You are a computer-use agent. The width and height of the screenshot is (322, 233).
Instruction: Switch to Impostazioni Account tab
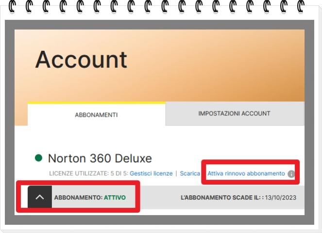coord(235,113)
